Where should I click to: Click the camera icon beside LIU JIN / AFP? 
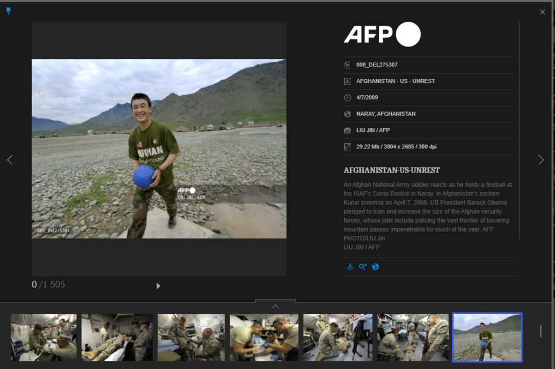347,130
